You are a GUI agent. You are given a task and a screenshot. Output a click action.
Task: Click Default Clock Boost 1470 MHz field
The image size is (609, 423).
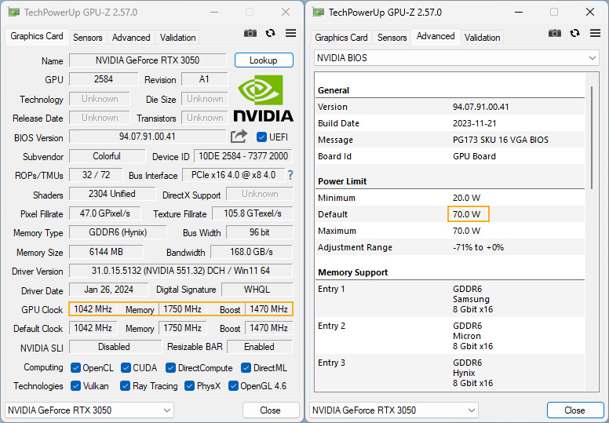268,328
